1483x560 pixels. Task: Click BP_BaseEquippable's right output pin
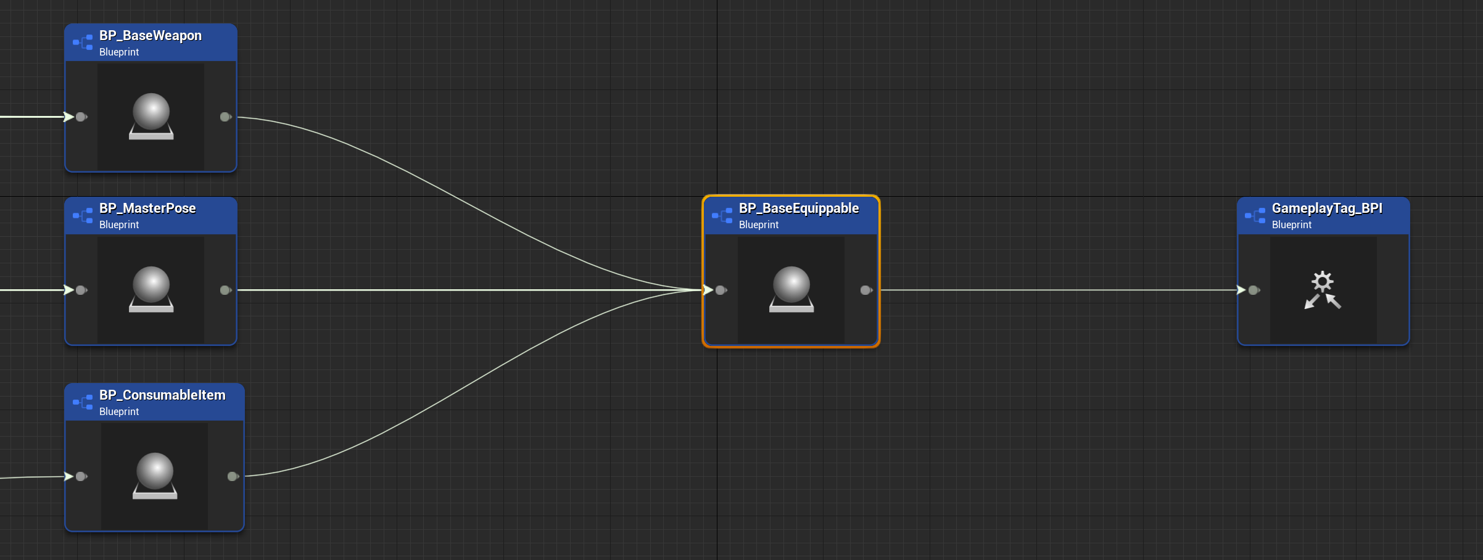[x=866, y=290]
